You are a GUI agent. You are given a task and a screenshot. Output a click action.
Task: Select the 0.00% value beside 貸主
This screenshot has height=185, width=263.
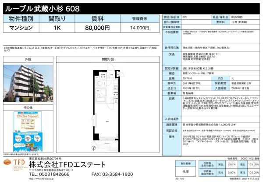tap(231, 164)
